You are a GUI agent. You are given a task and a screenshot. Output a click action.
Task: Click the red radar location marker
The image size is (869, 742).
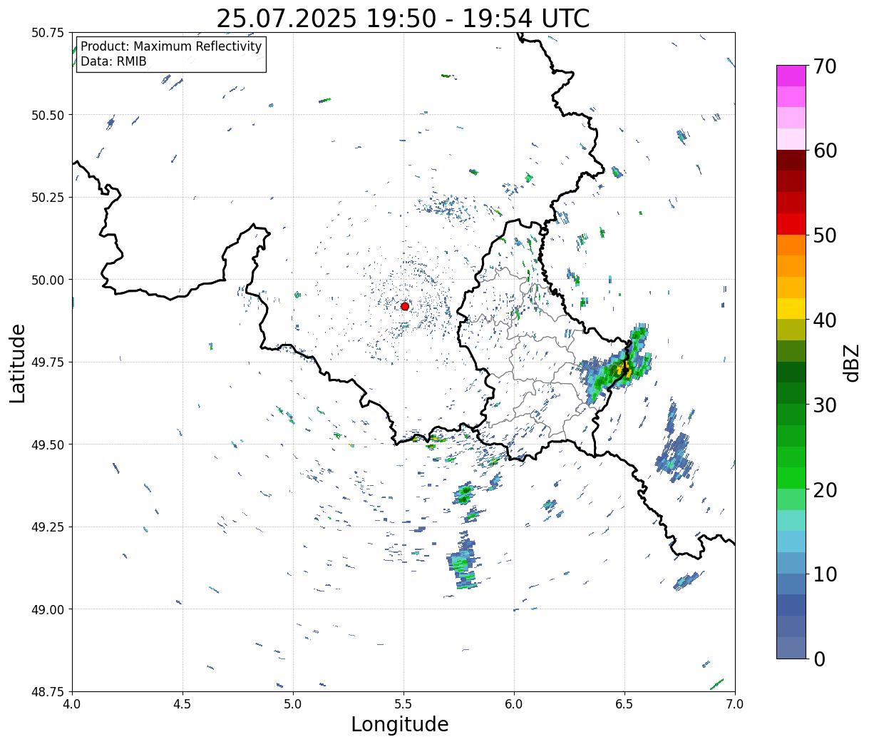(405, 306)
